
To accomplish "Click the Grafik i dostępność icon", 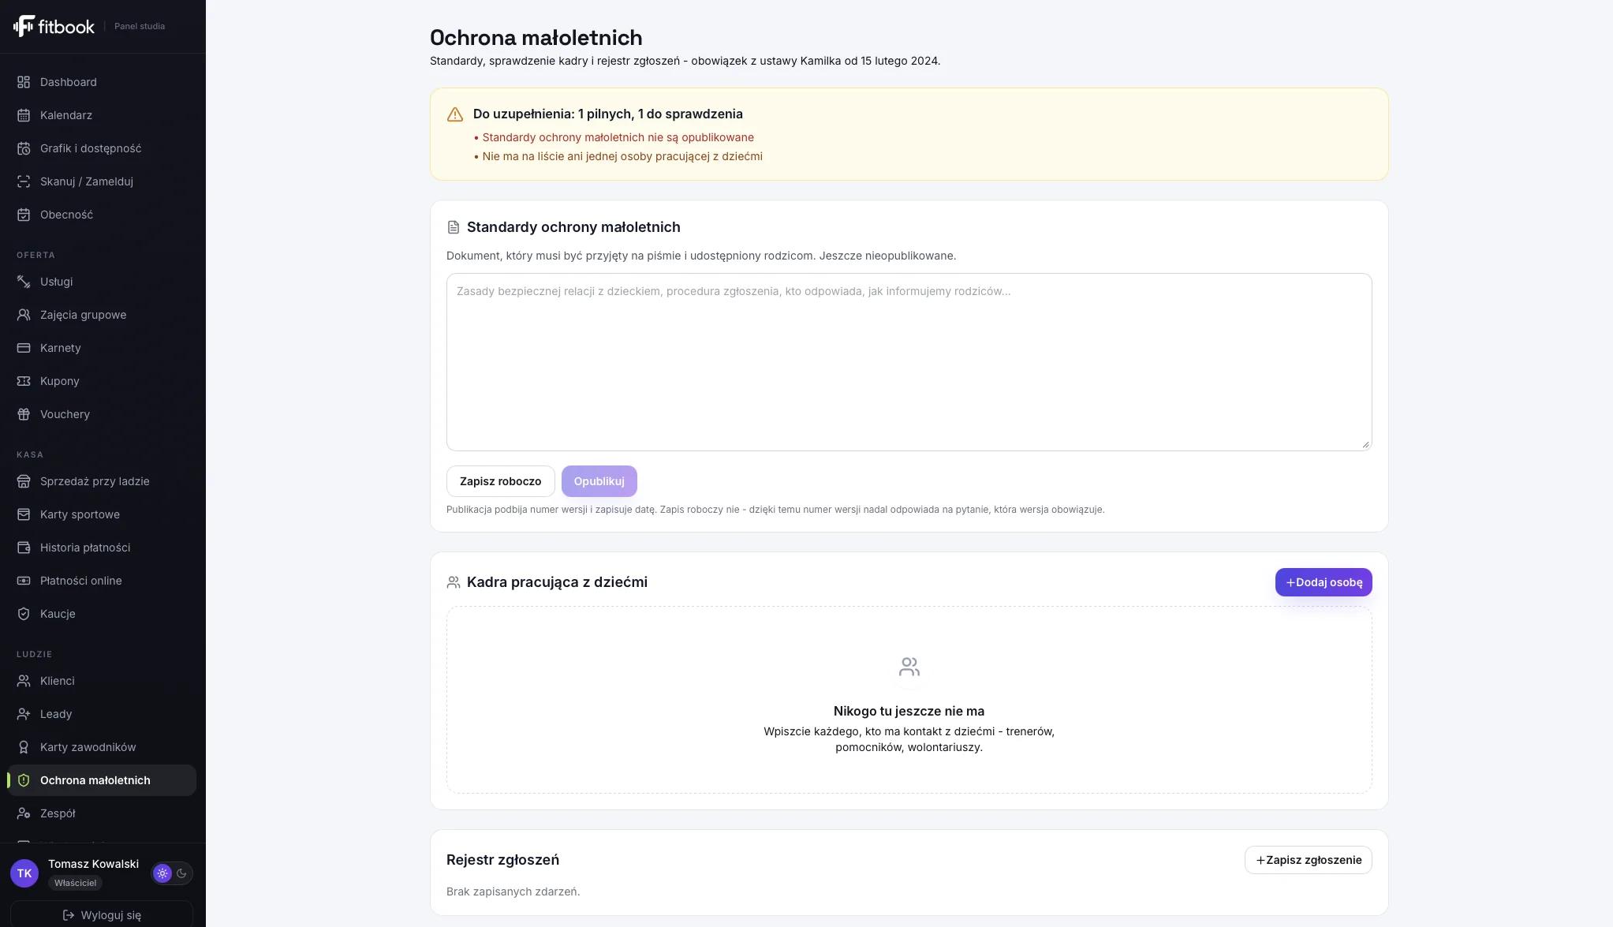I will [x=24, y=148].
